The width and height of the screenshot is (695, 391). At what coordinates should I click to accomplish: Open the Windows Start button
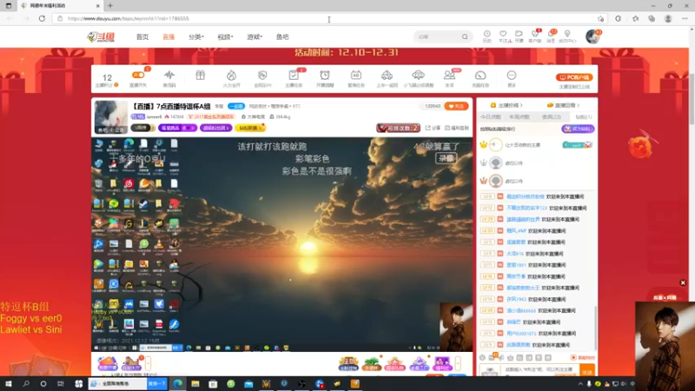click(x=9, y=384)
